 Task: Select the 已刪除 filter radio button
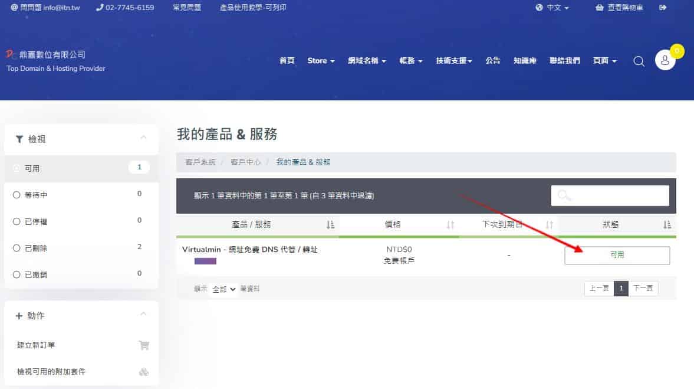click(x=17, y=249)
